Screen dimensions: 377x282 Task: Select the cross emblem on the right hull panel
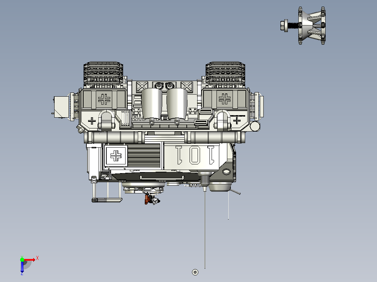click(225, 99)
